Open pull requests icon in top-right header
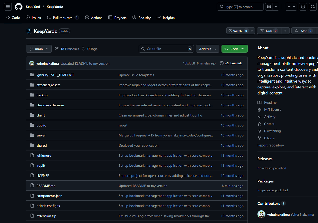Viewport: 318px width, 223px height. click(313, 7)
